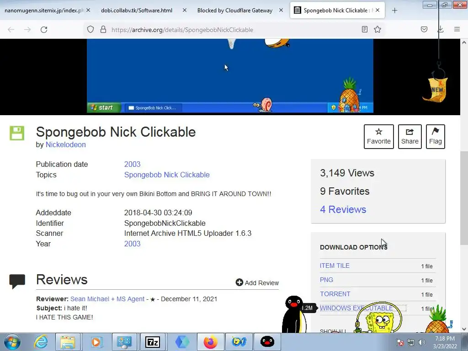468x351 pixels.
Task: Click Add Review link
Action: tap(257, 282)
